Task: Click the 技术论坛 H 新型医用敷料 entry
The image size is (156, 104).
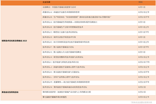Action: pos(63,57)
